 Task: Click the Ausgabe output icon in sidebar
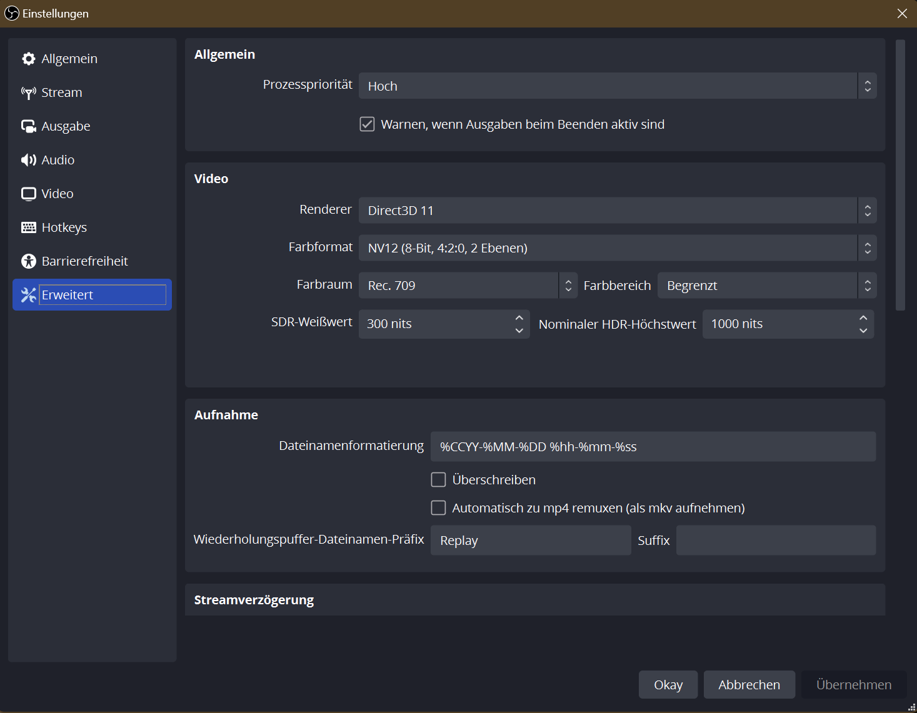28,126
